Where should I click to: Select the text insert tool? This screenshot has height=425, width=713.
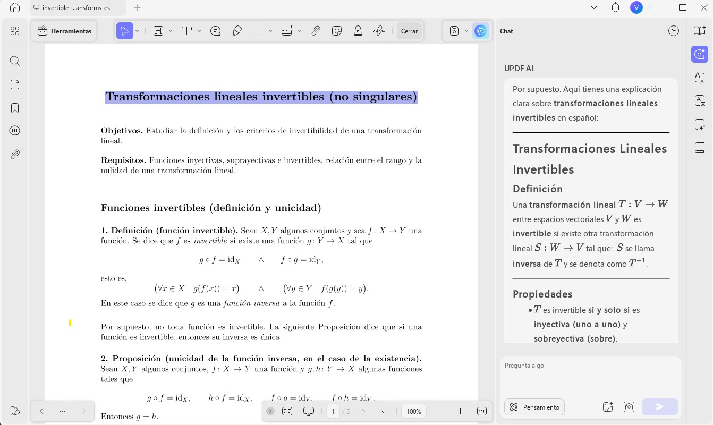point(186,31)
